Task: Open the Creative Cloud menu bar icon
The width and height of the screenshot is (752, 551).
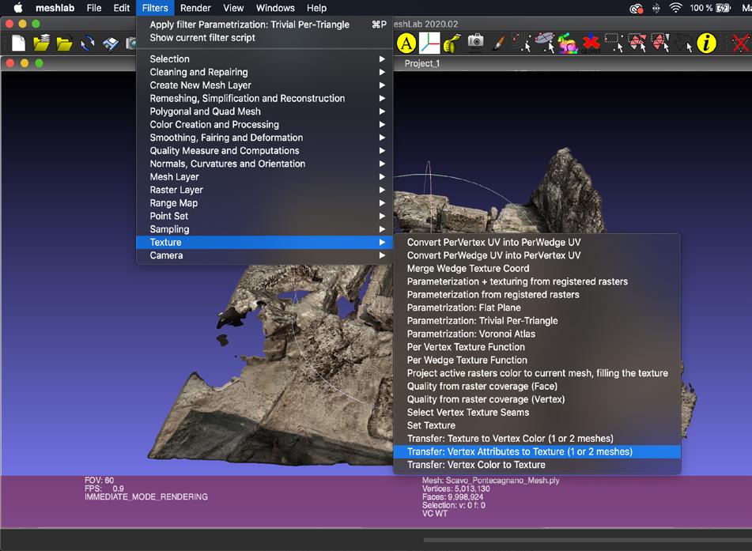Action: [x=636, y=8]
